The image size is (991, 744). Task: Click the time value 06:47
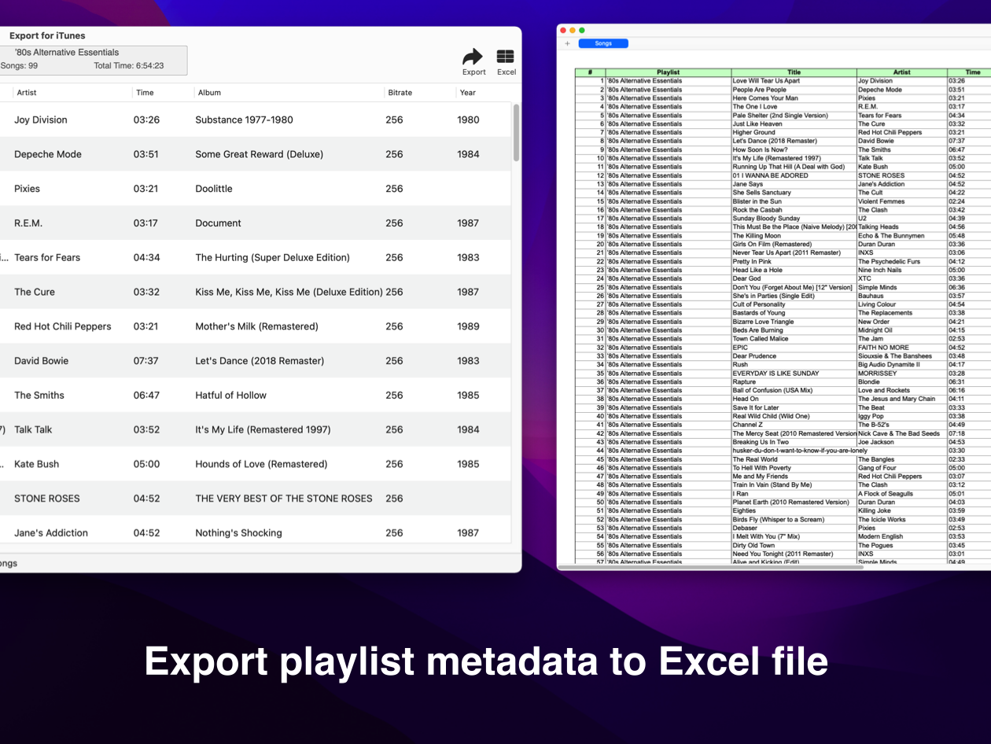[146, 395]
